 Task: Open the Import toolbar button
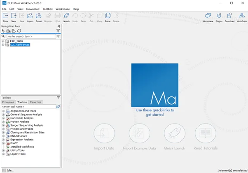pos(30,17)
